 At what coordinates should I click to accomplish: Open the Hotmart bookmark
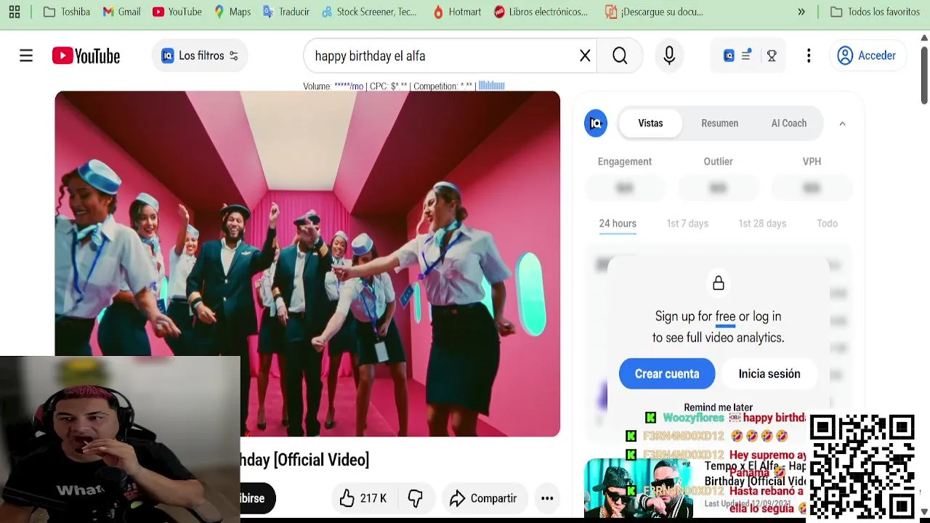(x=457, y=12)
